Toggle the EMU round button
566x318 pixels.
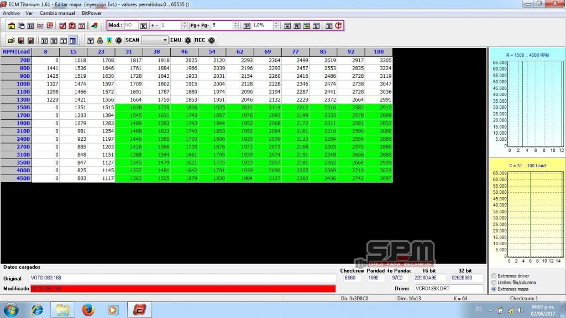point(188,40)
